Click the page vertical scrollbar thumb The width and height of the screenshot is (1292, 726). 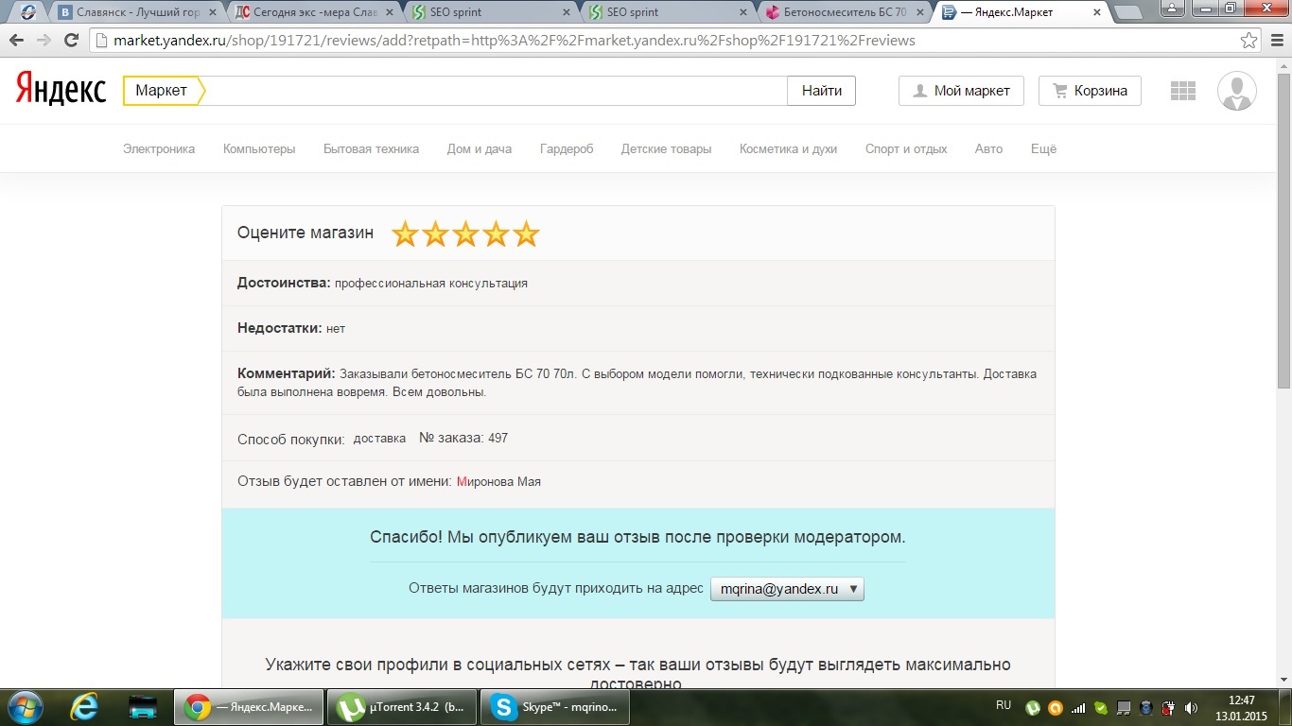pos(1283,233)
